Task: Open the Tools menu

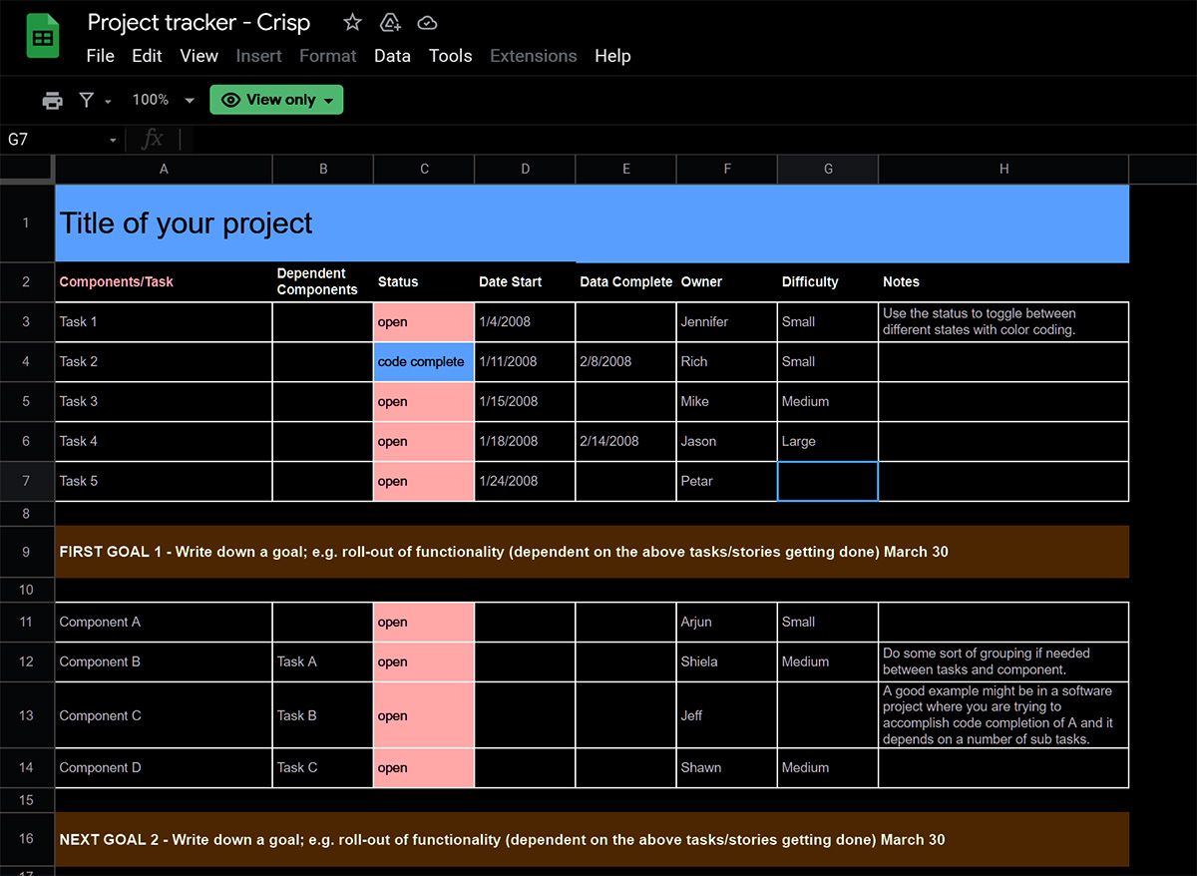Action: 450,56
